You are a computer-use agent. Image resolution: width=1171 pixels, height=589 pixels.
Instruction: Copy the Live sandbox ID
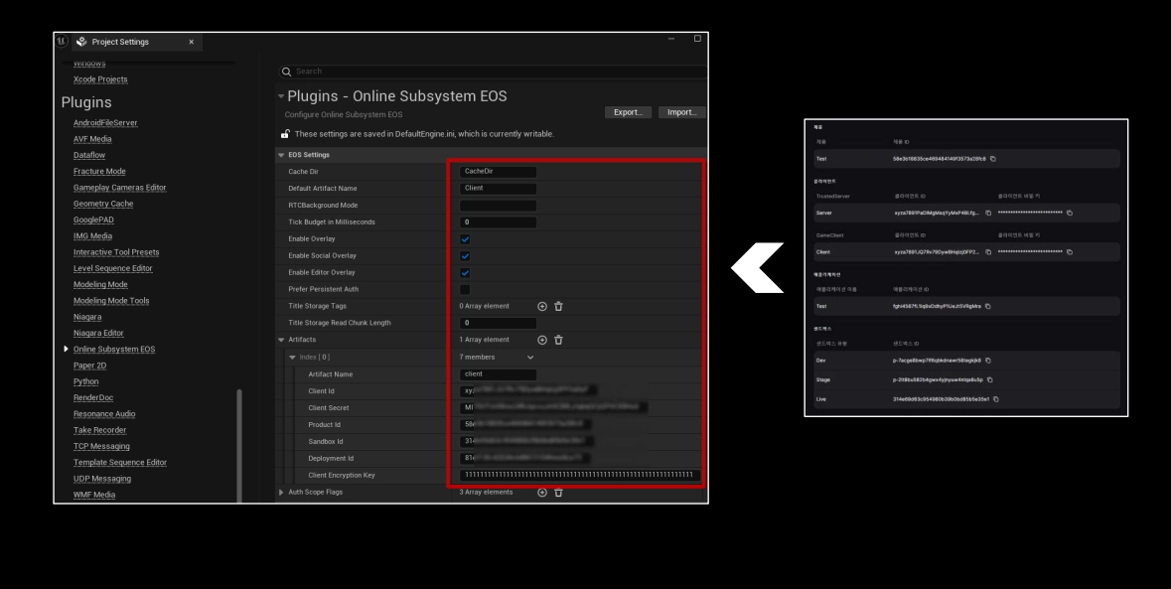click(x=995, y=399)
